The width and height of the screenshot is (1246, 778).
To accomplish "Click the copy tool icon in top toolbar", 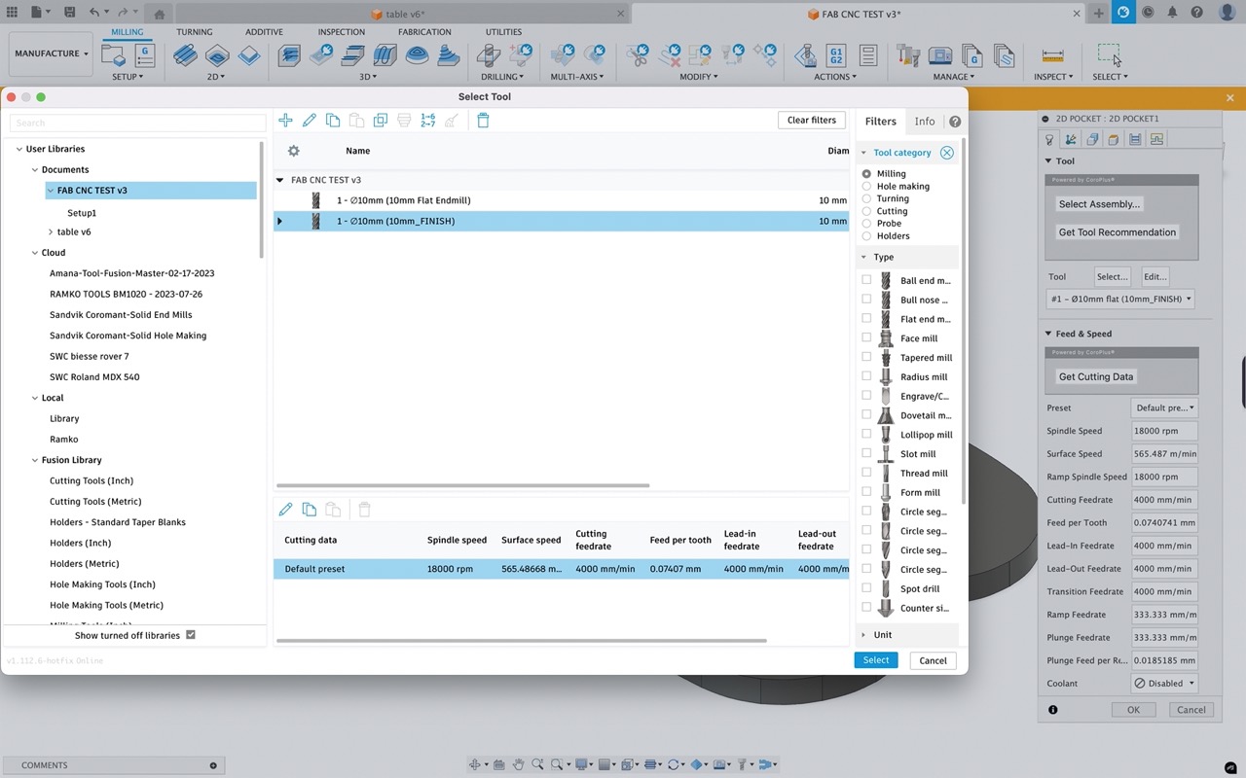I will (x=333, y=121).
